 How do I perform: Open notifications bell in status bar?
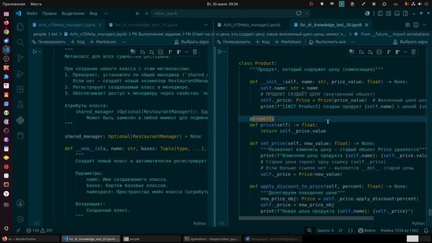point(426,230)
